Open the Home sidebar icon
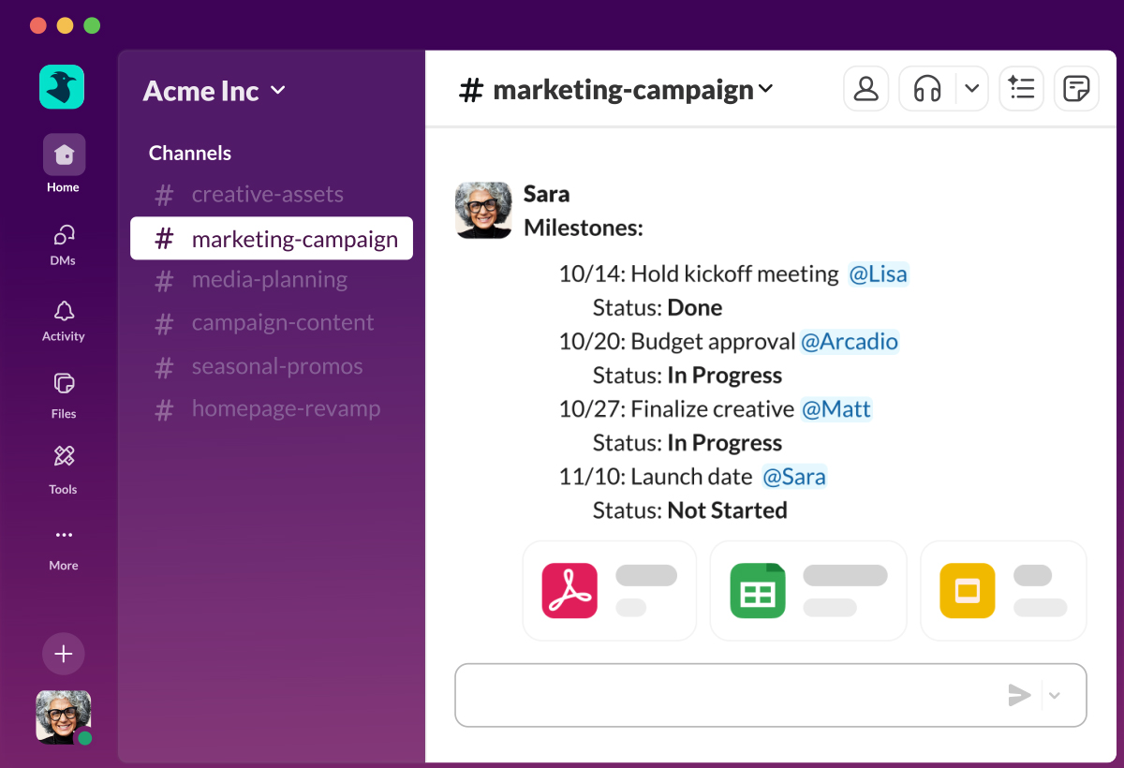The image size is (1124, 768). (x=64, y=155)
